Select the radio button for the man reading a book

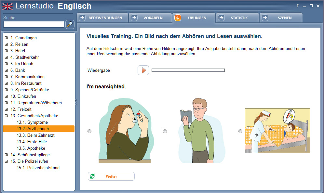click(165, 131)
